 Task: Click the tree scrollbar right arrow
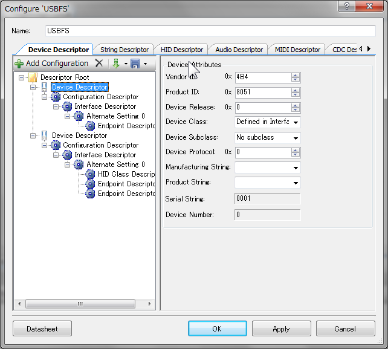pos(149,304)
